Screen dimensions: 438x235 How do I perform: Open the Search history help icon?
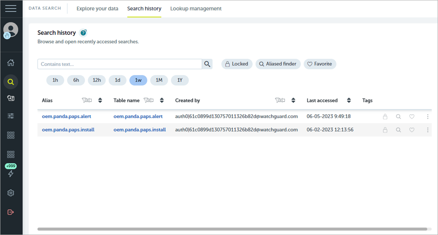[83, 33]
